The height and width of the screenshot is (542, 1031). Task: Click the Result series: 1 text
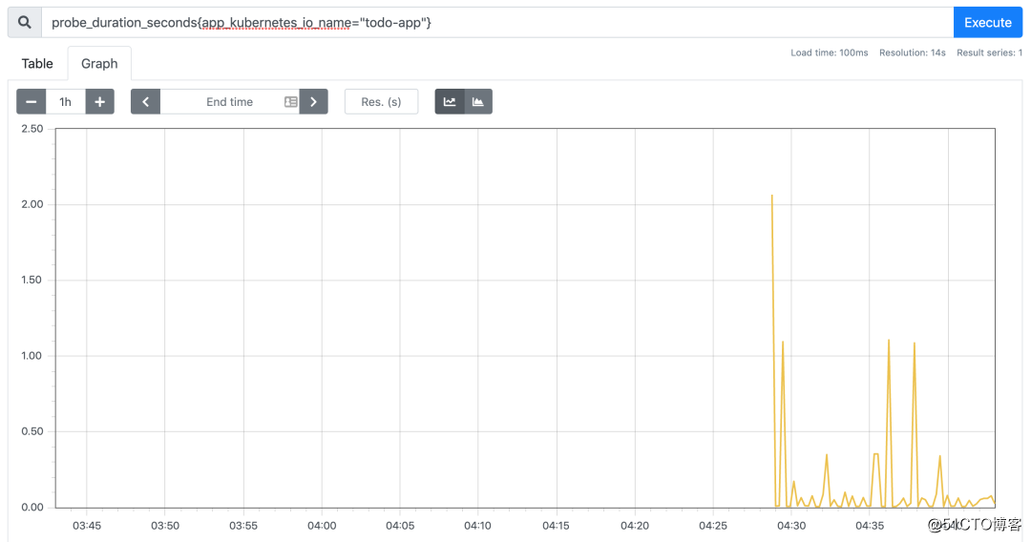(989, 52)
